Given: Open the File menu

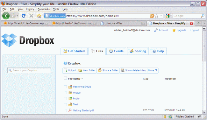Looking at the screenshot, I should coord(4,9).
